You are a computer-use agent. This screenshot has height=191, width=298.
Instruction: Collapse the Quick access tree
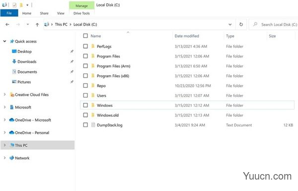coord(4,41)
